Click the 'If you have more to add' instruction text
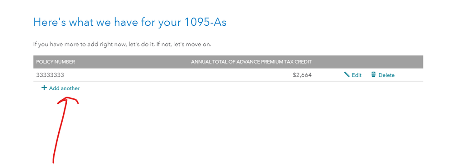The image size is (451, 167). coord(122,45)
